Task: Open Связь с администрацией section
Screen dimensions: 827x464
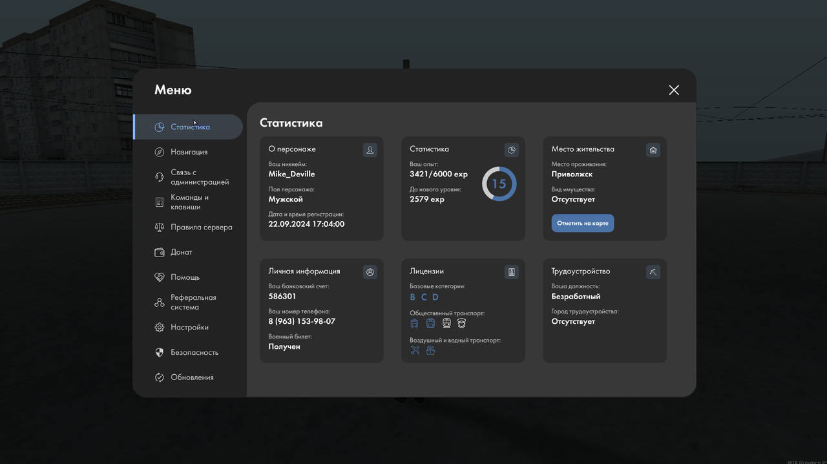Action: (x=188, y=177)
